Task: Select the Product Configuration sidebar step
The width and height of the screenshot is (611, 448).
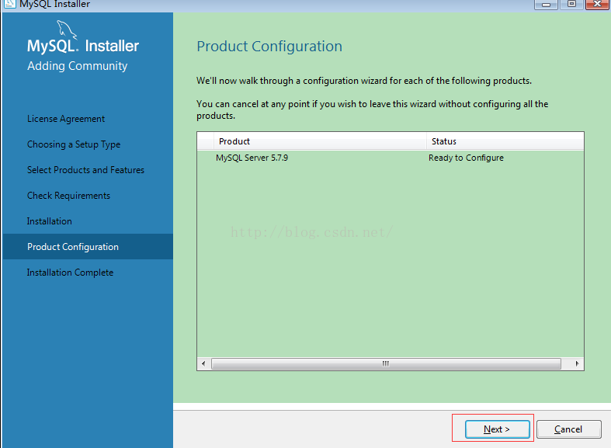Action: click(x=88, y=247)
